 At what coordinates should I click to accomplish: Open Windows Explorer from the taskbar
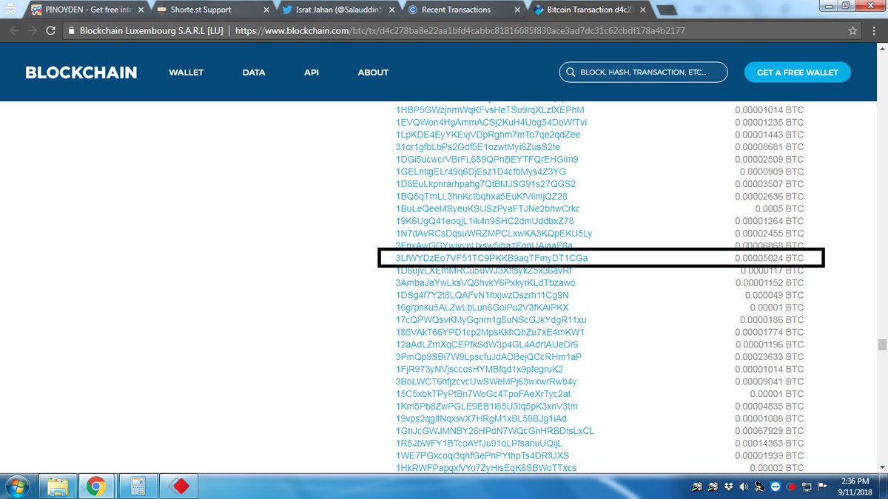59,486
